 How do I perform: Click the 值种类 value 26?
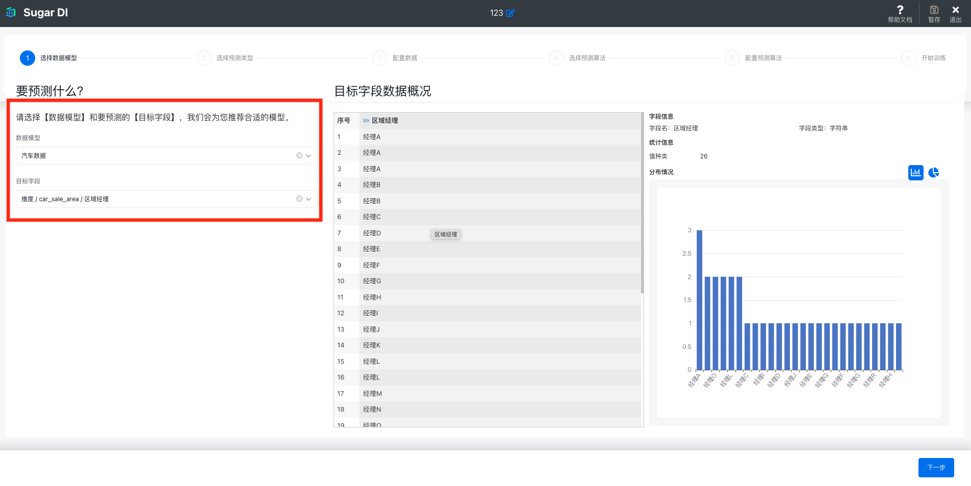pyautogui.click(x=704, y=156)
